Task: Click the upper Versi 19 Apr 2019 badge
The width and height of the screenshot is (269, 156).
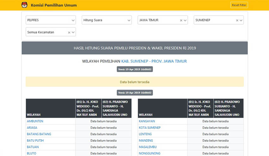Action: pyautogui.click(x=135, y=69)
